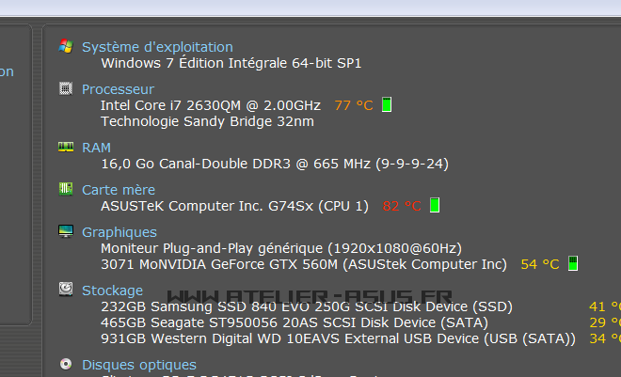
Task: Click the Windows flag icon beside Système d'exploitation
Action: click(66, 46)
